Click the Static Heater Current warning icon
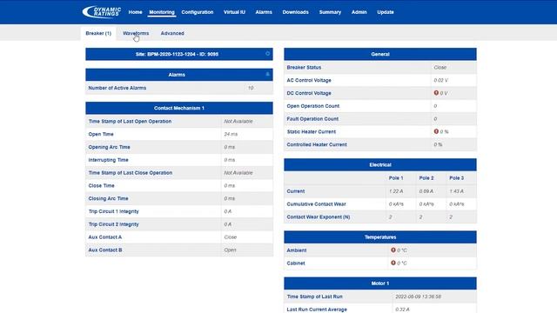The image size is (557, 313). pyautogui.click(x=436, y=131)
